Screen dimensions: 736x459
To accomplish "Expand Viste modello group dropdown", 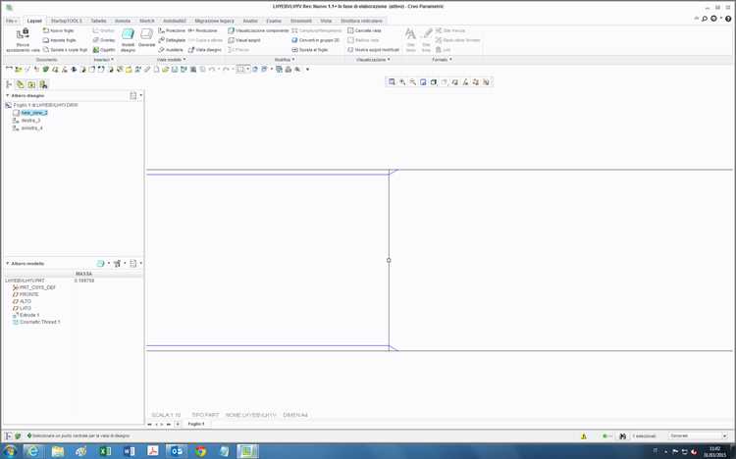I will (172, 60).
